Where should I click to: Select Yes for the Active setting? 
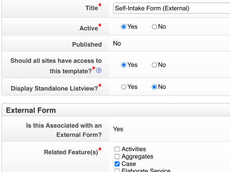124,26
